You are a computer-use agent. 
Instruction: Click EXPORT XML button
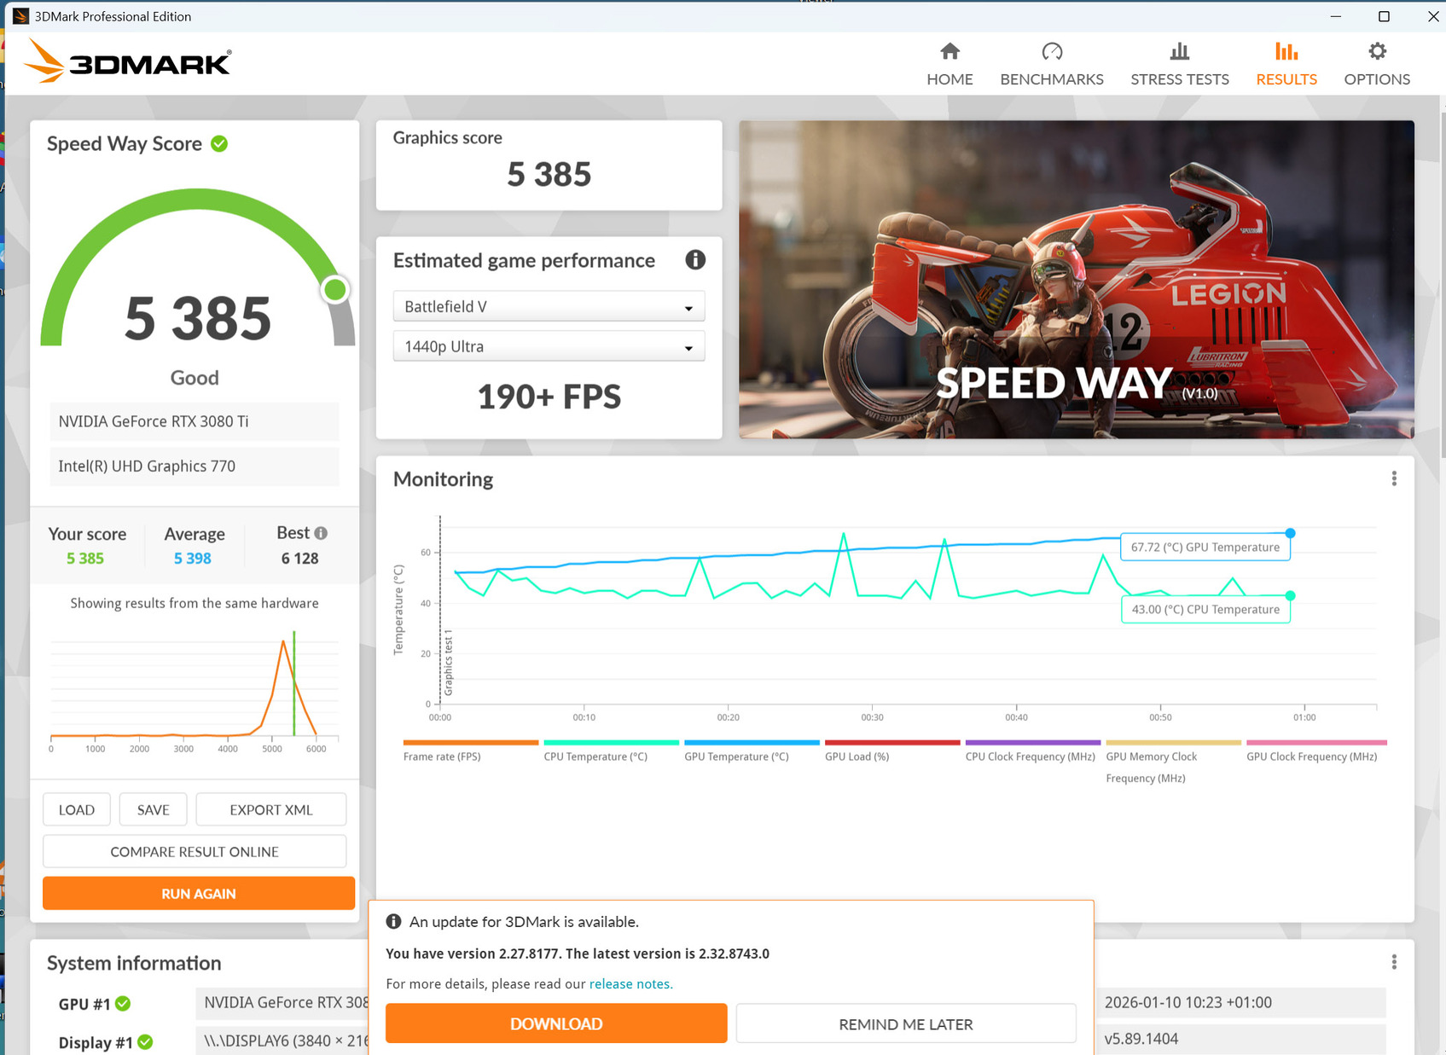point(271,809)
